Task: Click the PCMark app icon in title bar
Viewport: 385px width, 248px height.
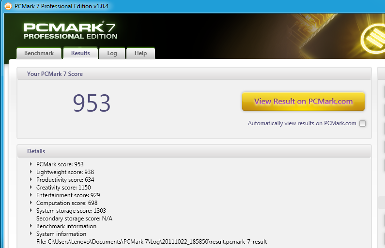Action: coord(8,6)
